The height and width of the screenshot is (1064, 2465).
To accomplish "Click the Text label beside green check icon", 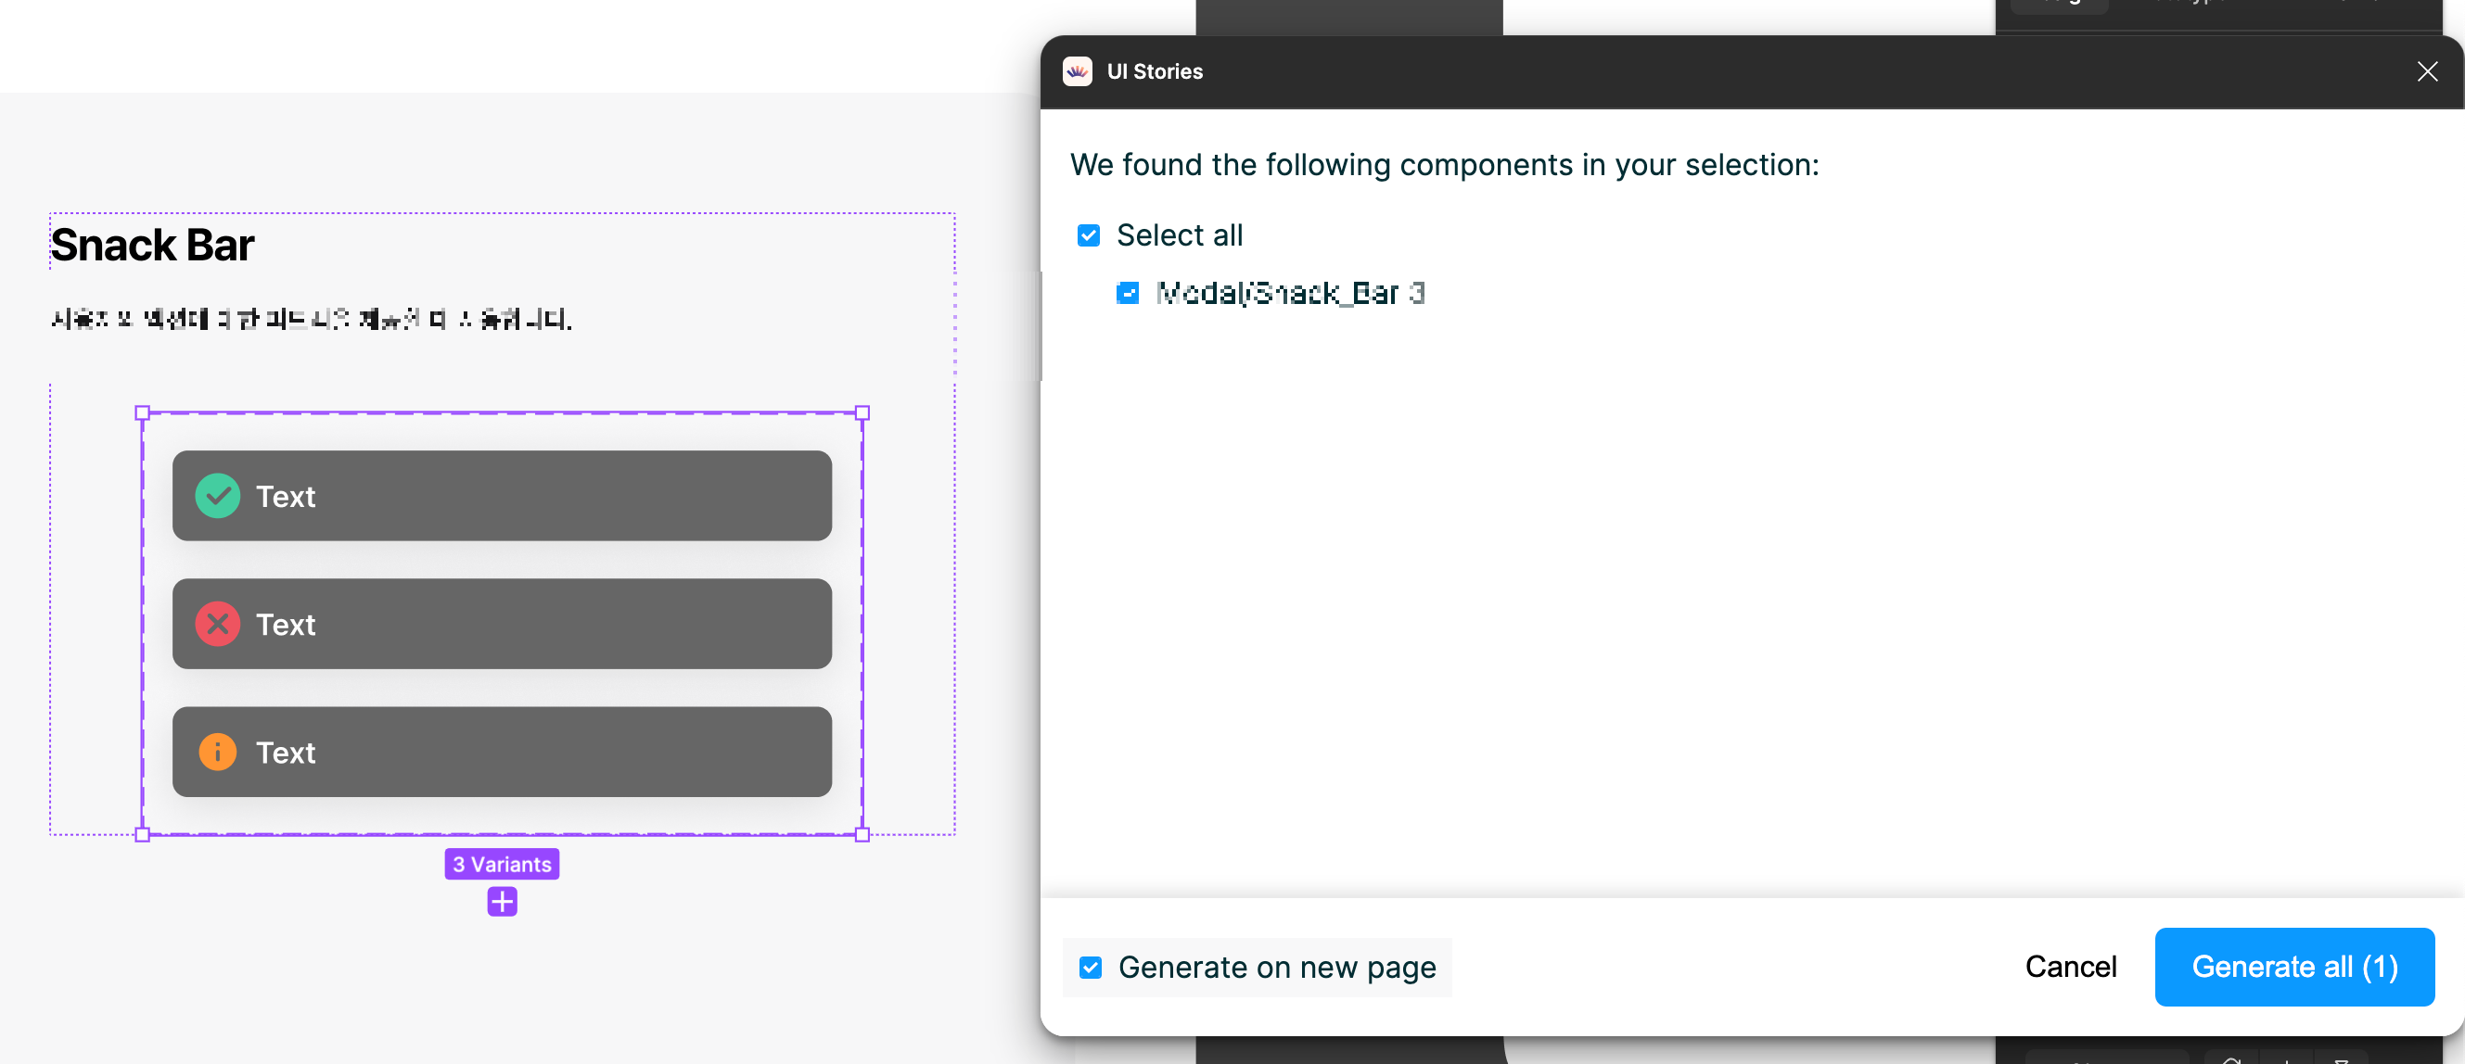I will (285, 497).
